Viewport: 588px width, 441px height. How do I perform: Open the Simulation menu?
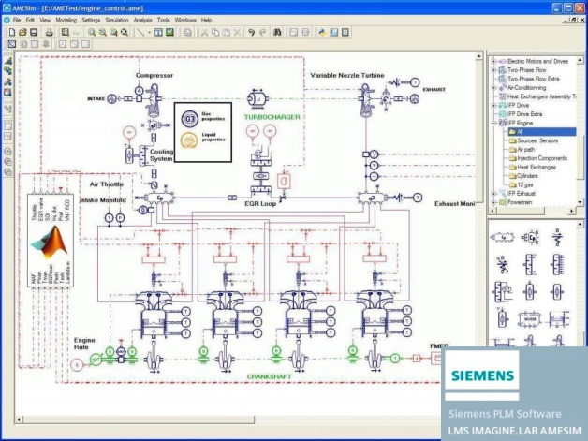tap(117, 20)
